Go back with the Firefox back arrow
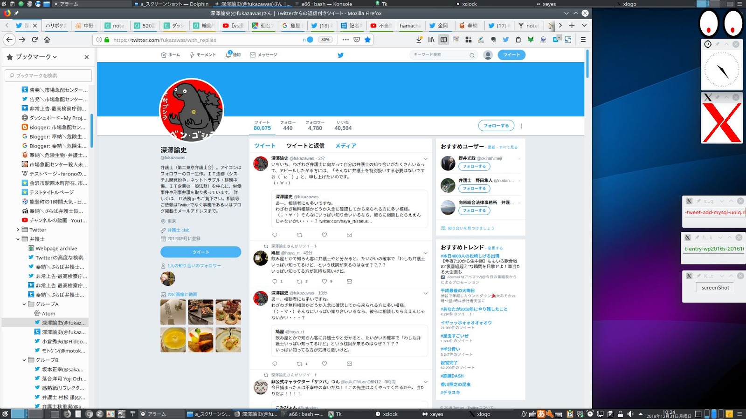Screen dimensions: 746x419 click(9, 40)
